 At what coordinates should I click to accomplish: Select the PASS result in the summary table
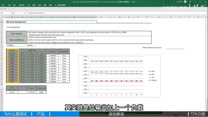point(41,92)
